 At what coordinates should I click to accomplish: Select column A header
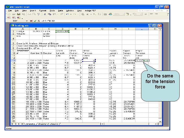click(x=22, y=29)
